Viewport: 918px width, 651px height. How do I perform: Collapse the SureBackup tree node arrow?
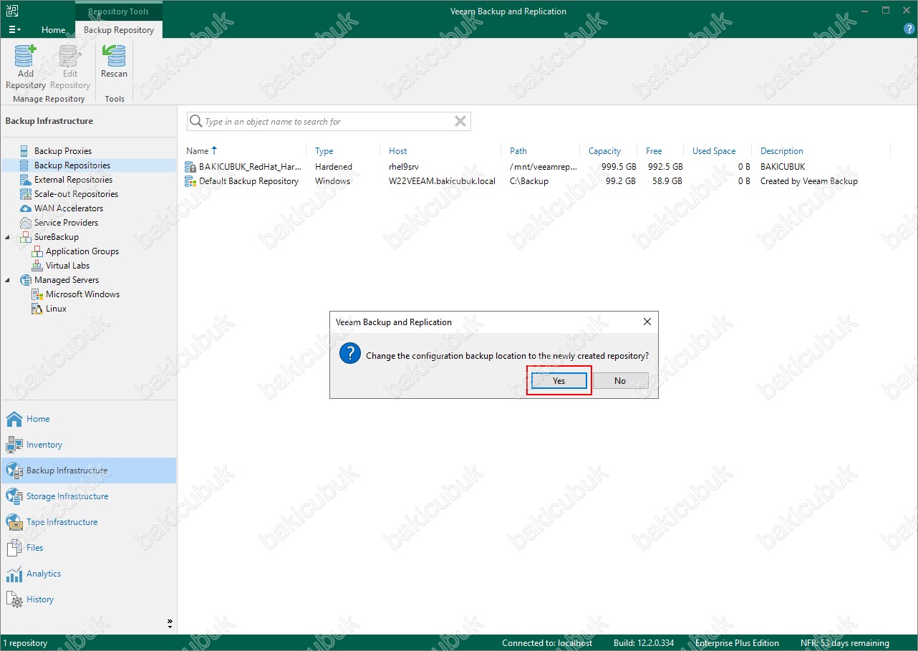pos(8,237)
